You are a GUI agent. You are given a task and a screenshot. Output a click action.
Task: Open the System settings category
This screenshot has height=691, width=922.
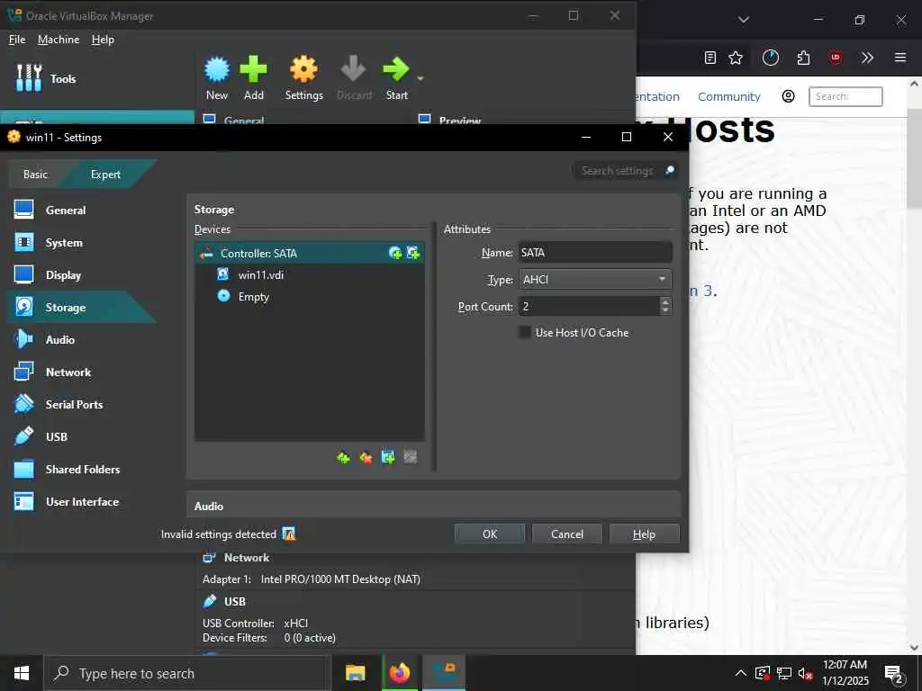click(64, 243)
